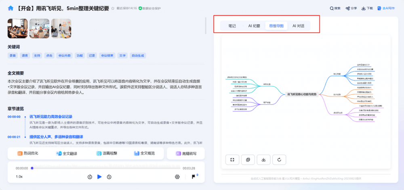Click 热词优化 tool
Screen dimensions: 404x190
point(28,153)
